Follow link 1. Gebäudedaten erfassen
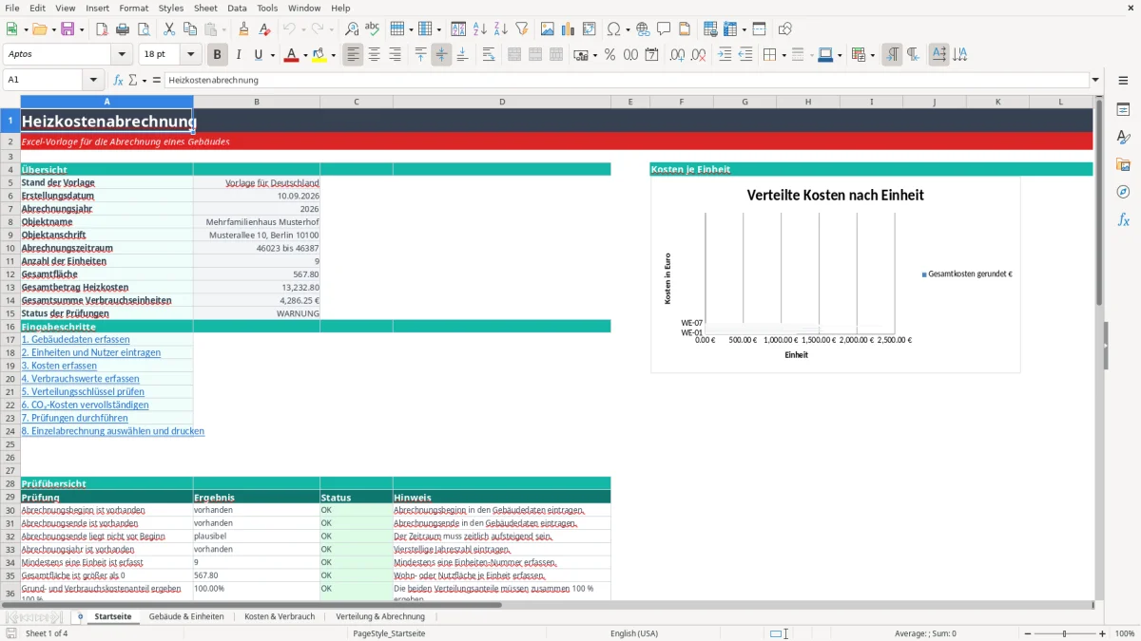The height and width of the screenshot is (641, 1141). [75, 339]
